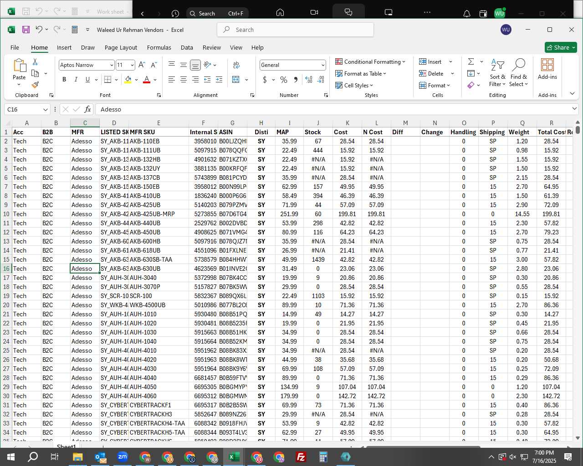Open File Explorer in the taskbar
This screenshot has height=466, width=583.
coord(77,457)
